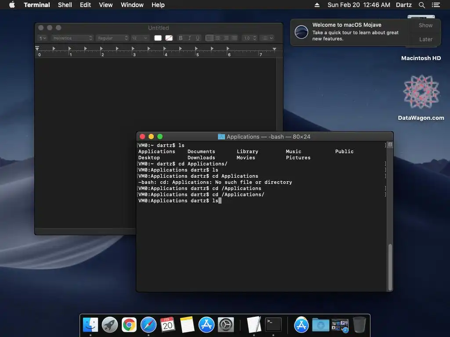
Task: Toggle Italic in TextEdit toolbar
Action: [189, 38]
